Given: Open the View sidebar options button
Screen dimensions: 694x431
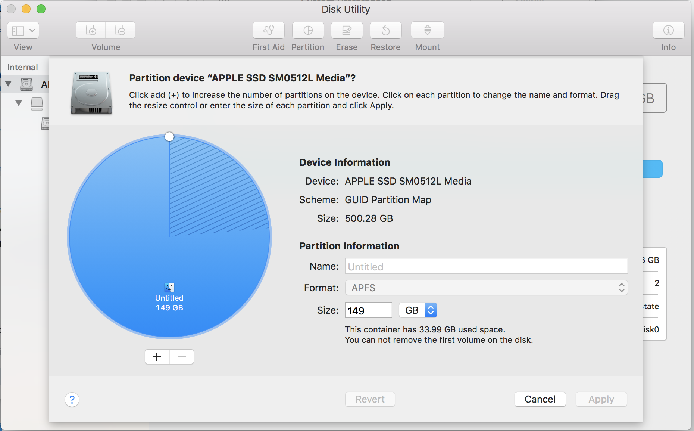Looking at the screenshot, I should [x=23, y=30].
